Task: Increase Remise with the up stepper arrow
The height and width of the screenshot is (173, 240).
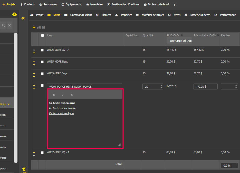Action: click(x=236, y=85)
